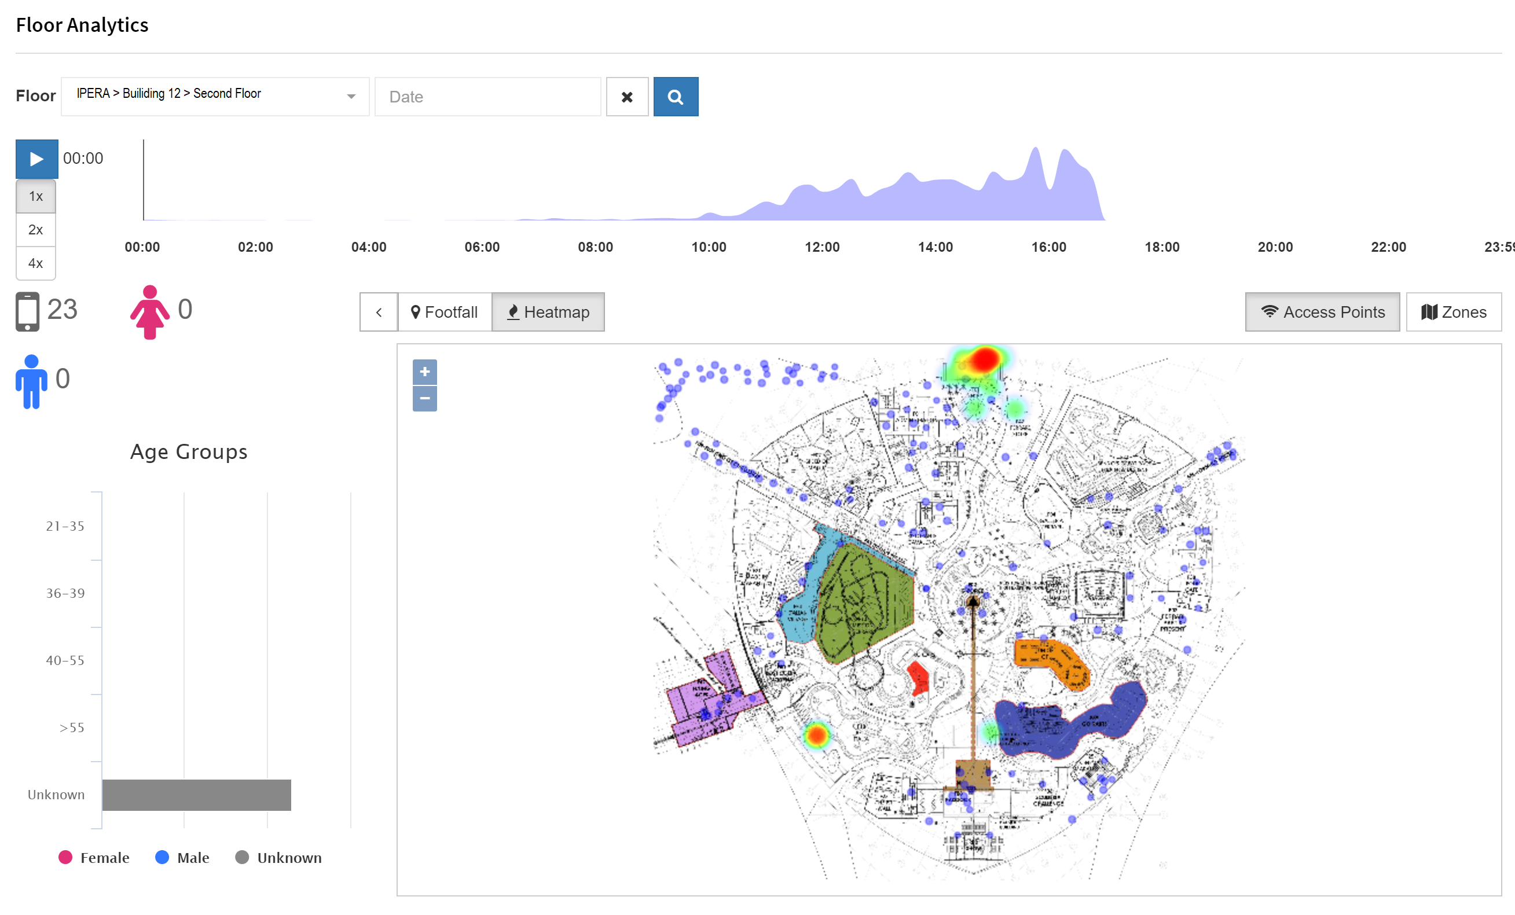Run search with the magnifier button

pyautogui.click(x=676, y=97)
